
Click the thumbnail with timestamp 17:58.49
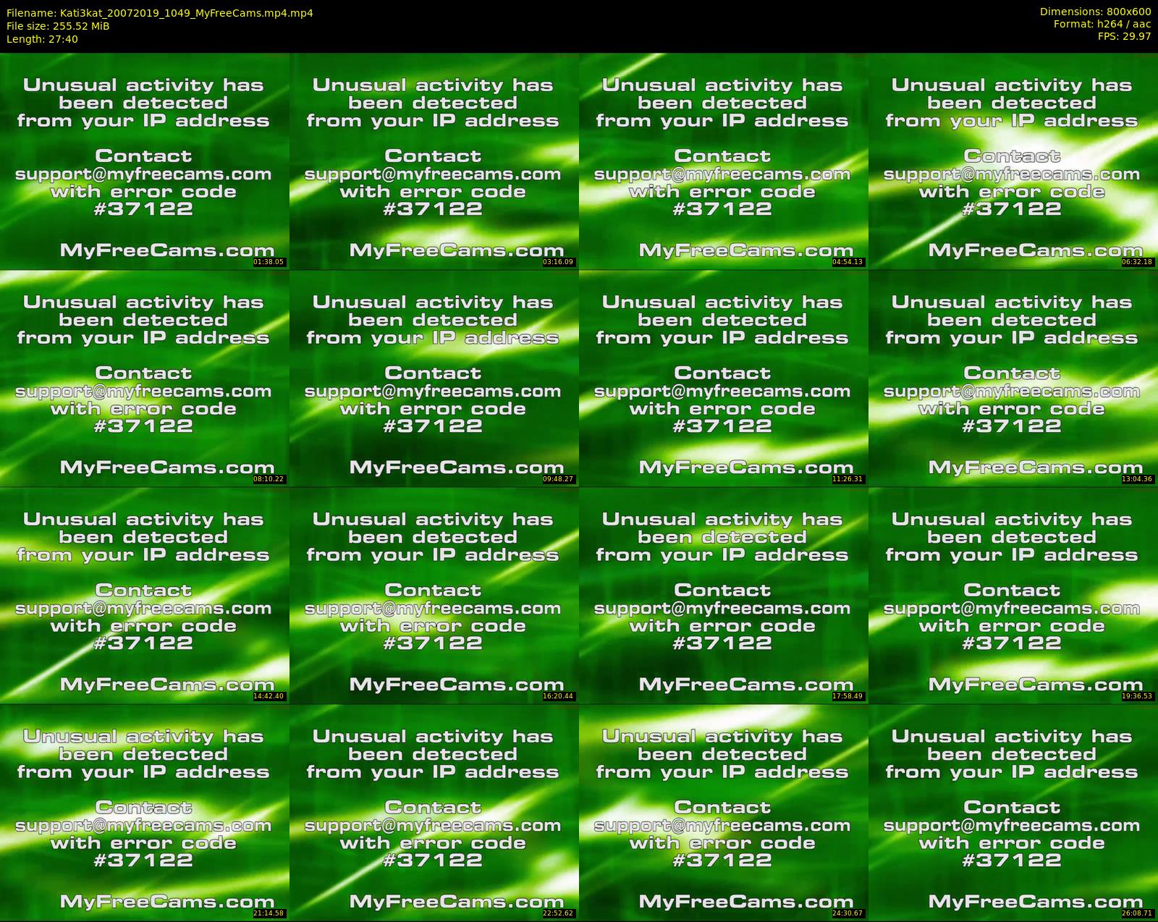pyautogui.click(x=723, y=595)
